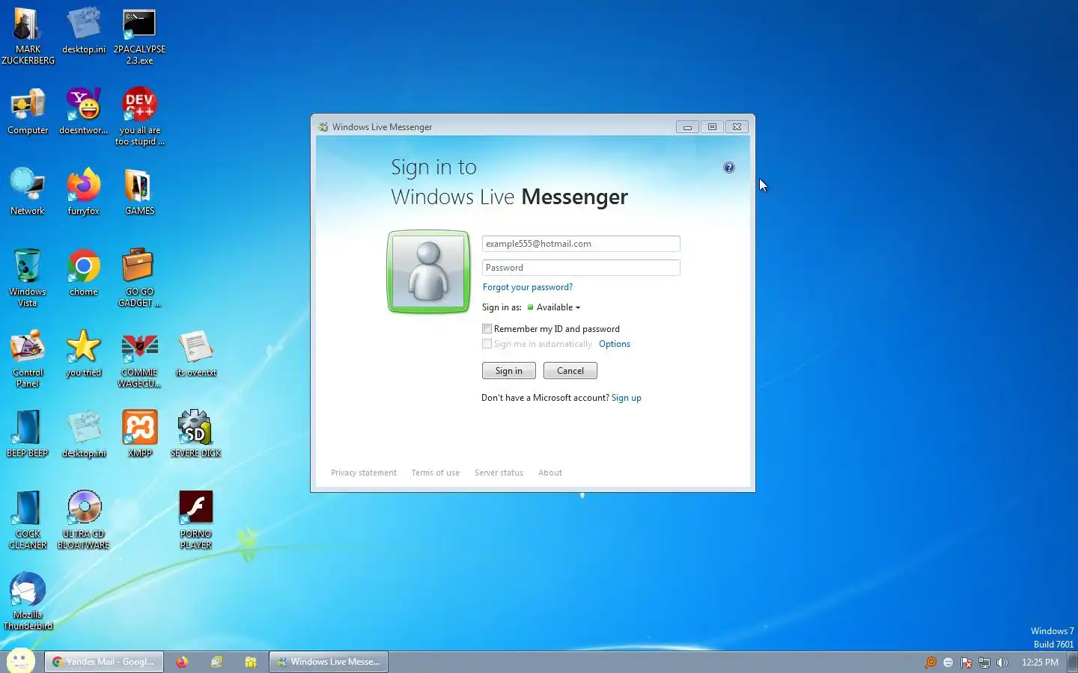Follow the 'Forgot your password?' link
Screen dimensions: 1078x673
(528, 287)
